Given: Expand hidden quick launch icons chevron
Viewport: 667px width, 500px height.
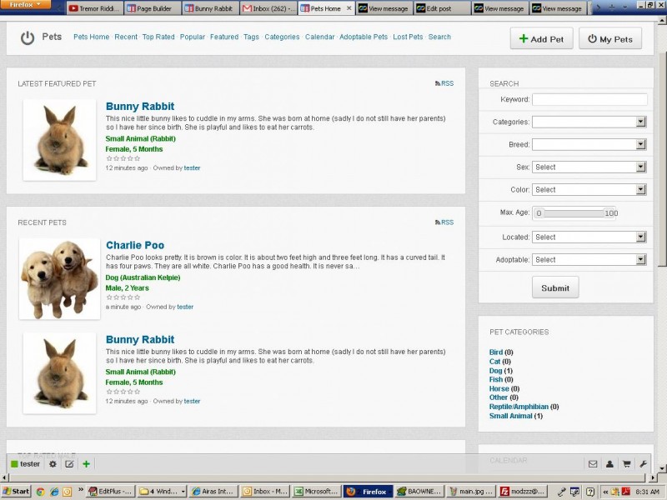Looking at the screenshot, I should (80, 490).
